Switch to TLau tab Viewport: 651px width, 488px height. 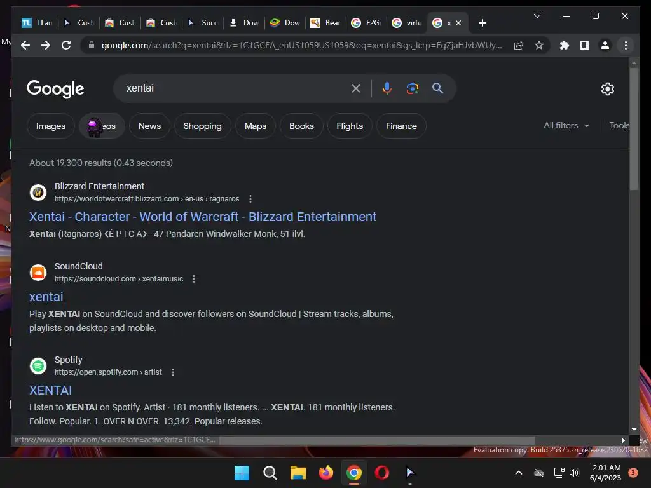[37, 23]
